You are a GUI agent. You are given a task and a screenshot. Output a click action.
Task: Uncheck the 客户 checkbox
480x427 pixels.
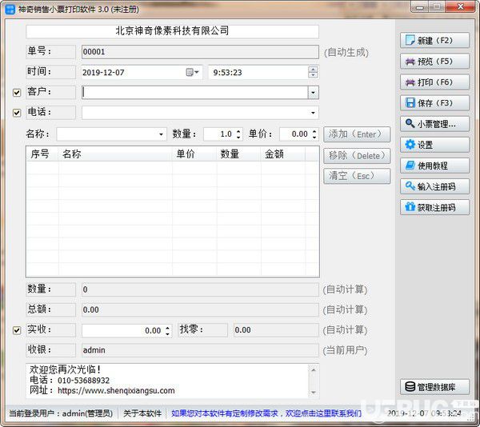17,93
